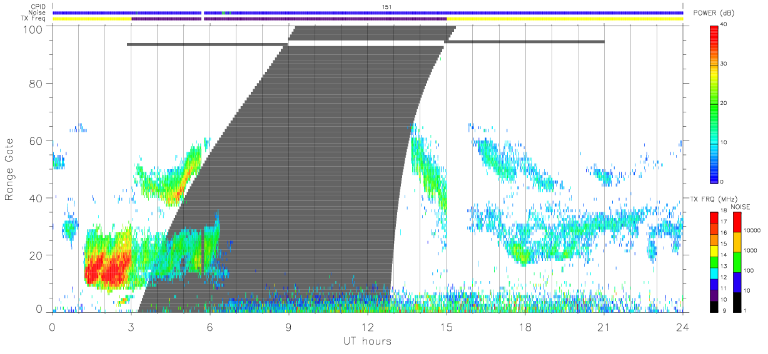The image size is (768, 354).
Task: Click the 14 label on TX FRQ legend
Action: (724, 256)
